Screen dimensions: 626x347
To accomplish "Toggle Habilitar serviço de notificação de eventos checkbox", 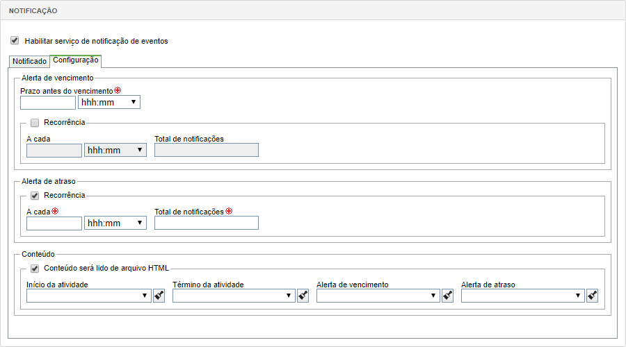I will tap(15, 40).
